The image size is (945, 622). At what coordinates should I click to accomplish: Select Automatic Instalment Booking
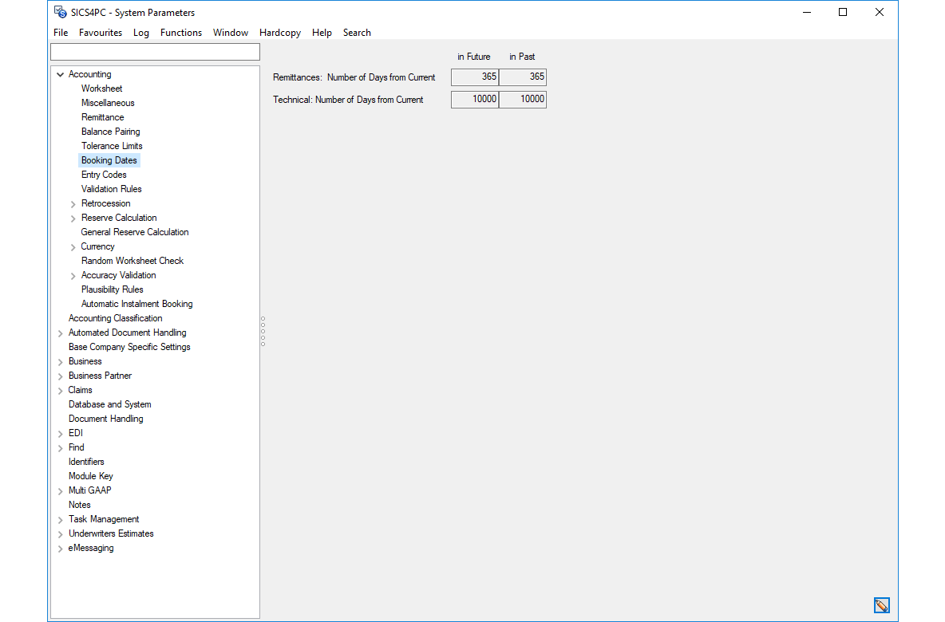136,304
